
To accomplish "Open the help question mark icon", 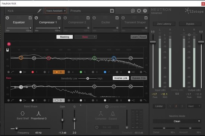I will click(x=145, y=11).
